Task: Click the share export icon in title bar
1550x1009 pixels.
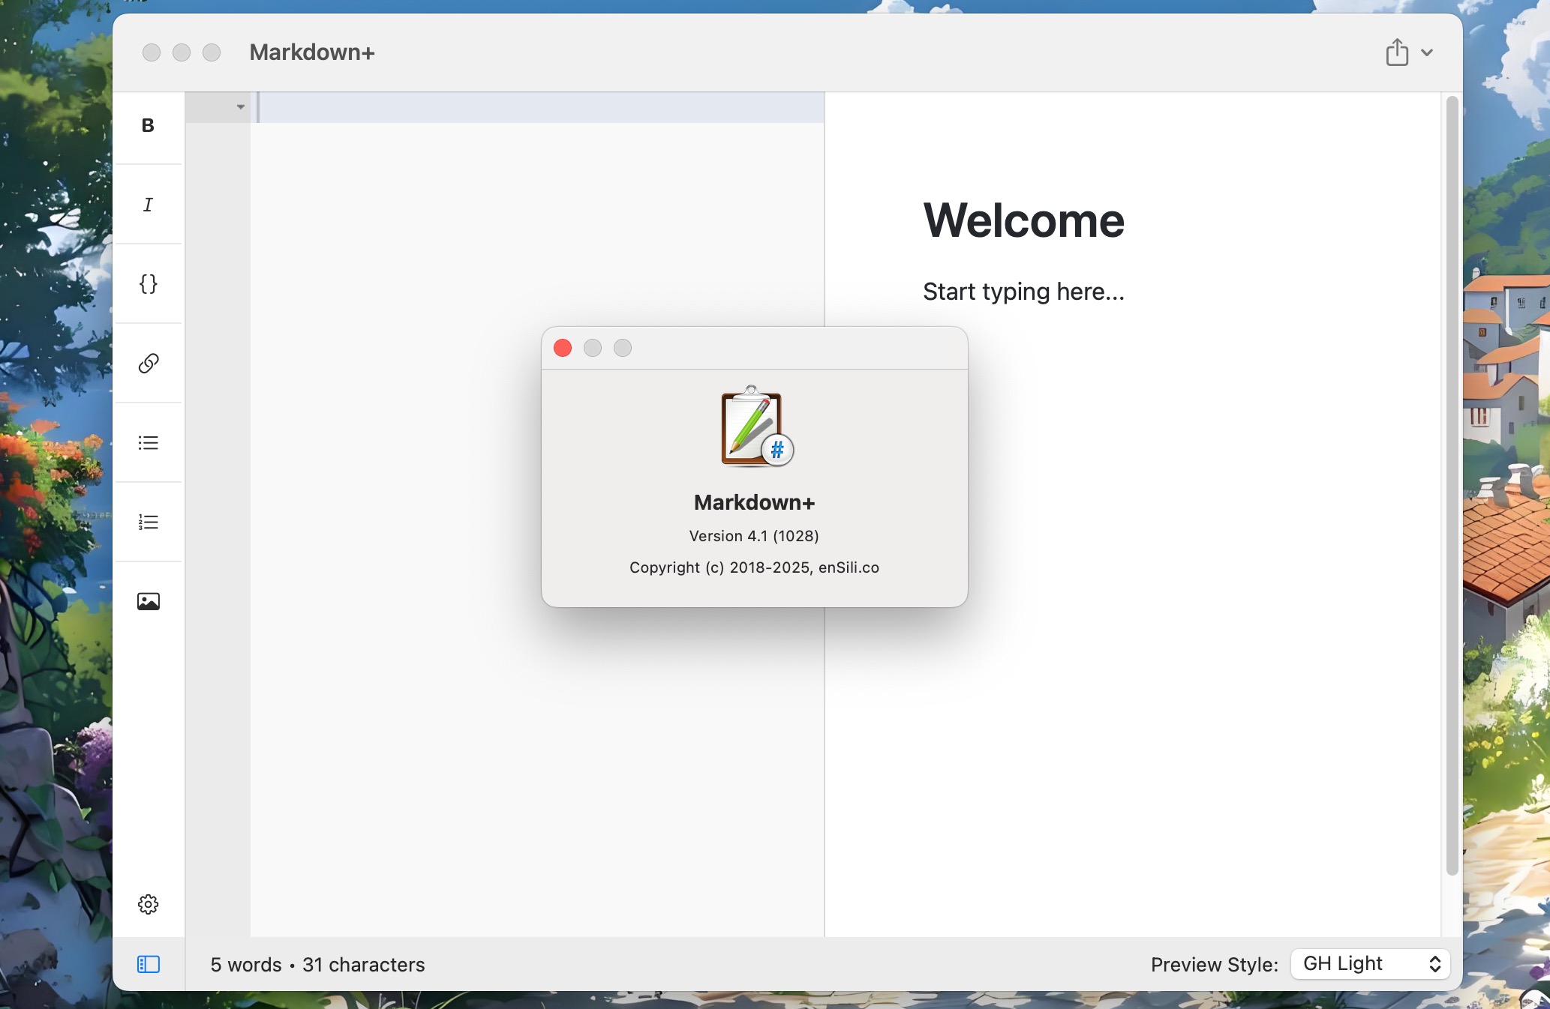Action: (x=1396, y=52)
